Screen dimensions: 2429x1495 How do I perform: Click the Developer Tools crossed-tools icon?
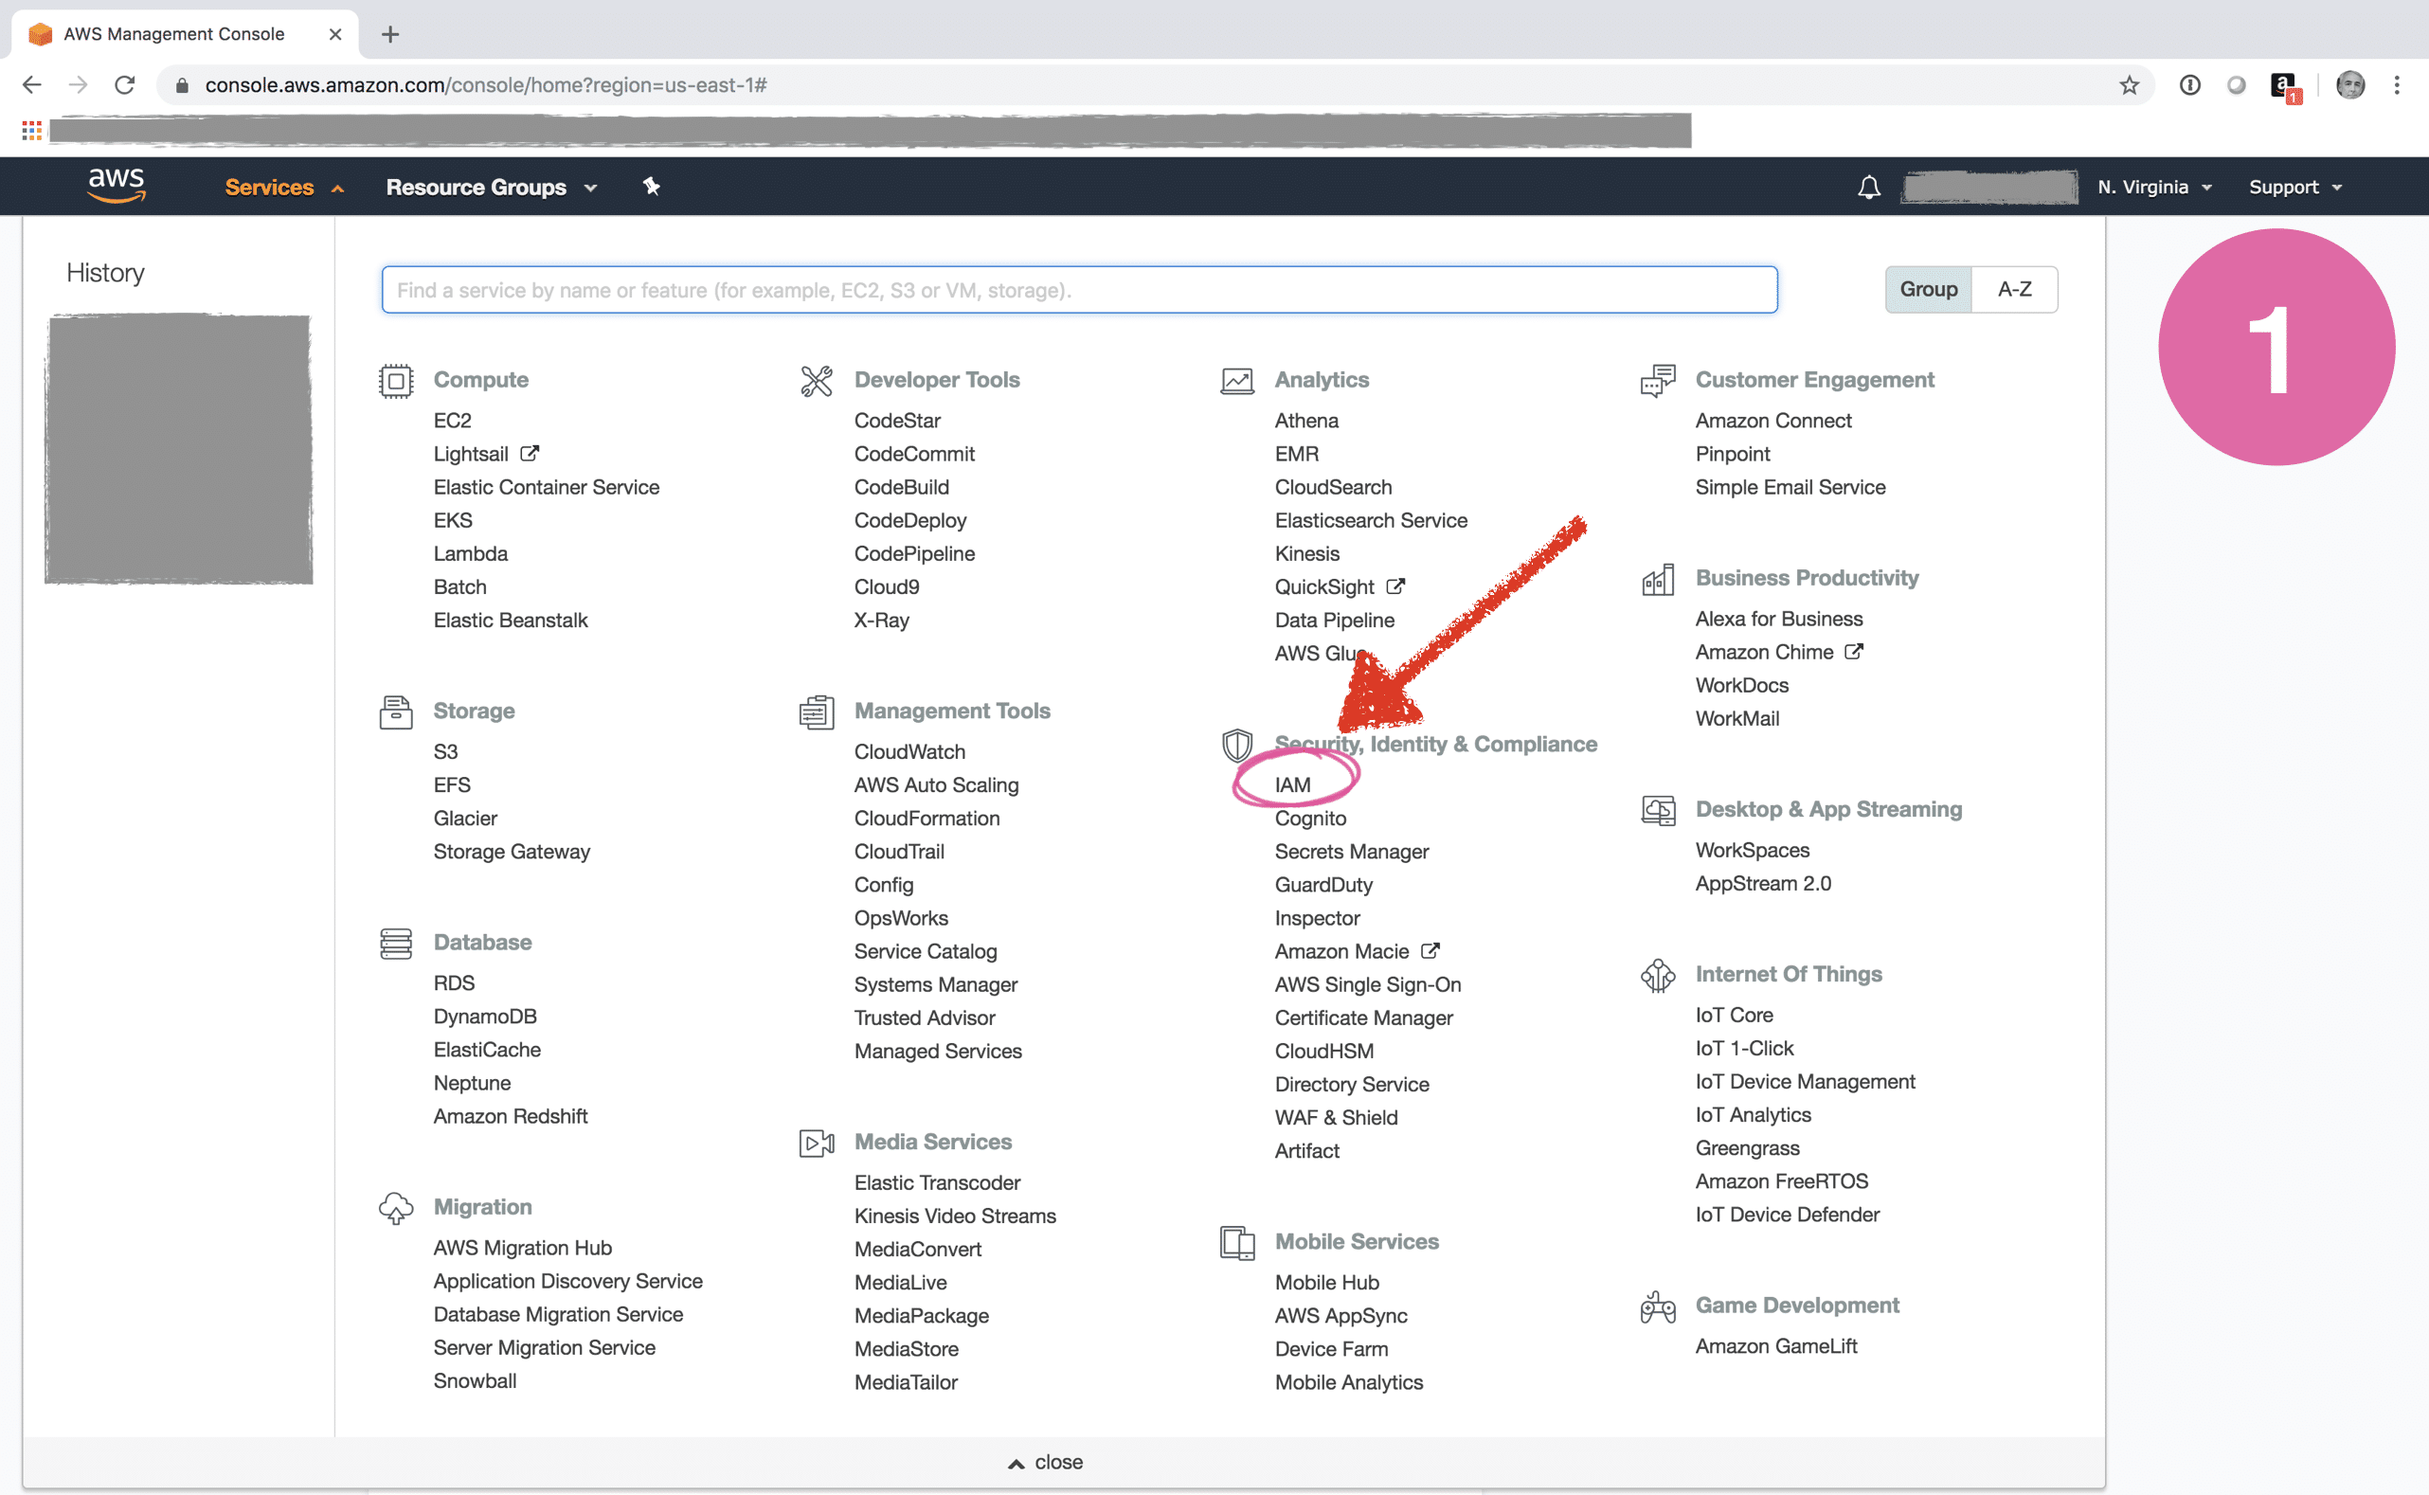tap(817, 381)
